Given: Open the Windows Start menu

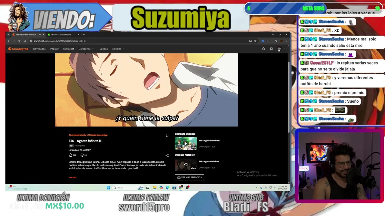Looking at the screenshot, I should tap(108, 188).
